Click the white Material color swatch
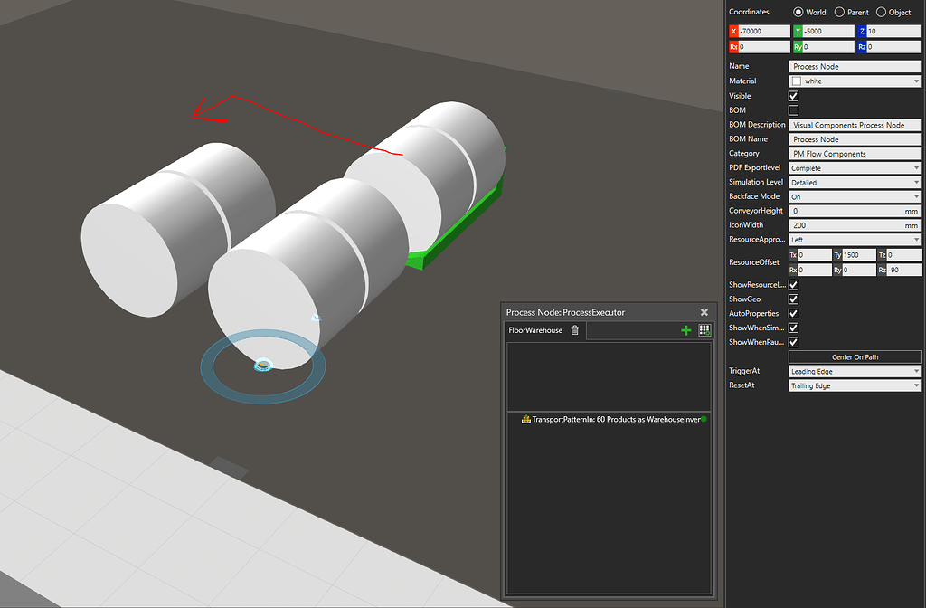Image resolution: width=926 pixels, height=608 pixels. click(797, 81)
